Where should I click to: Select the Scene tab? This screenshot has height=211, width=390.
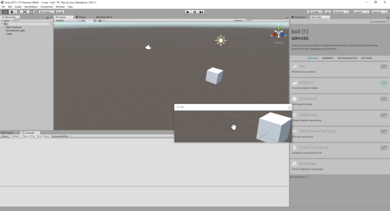click(60, 17)
